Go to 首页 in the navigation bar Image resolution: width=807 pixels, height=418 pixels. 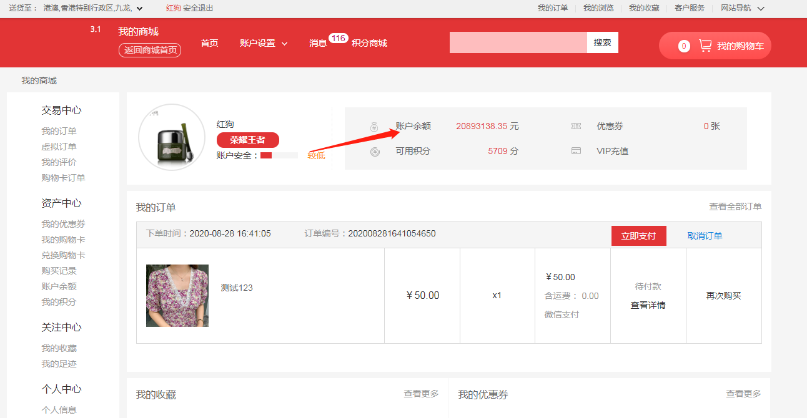point(209,43)
